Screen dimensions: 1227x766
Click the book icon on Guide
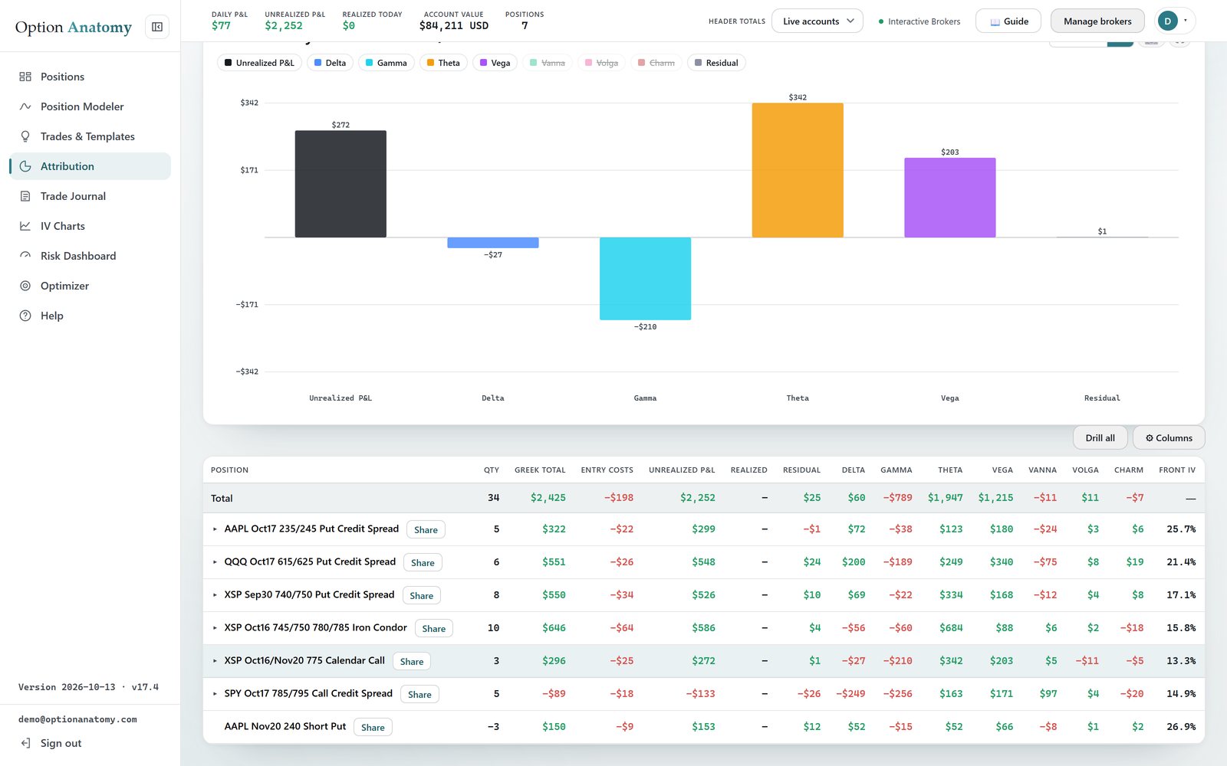995,21
